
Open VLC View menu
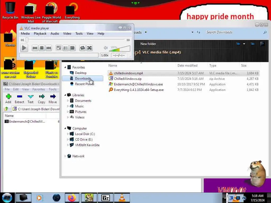[90, 34]
